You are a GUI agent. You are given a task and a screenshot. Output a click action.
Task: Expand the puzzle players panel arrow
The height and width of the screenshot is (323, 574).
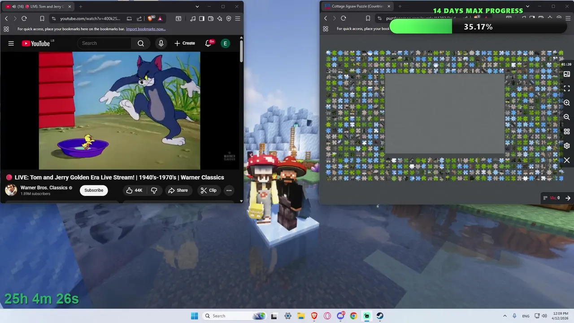[568, 198]
